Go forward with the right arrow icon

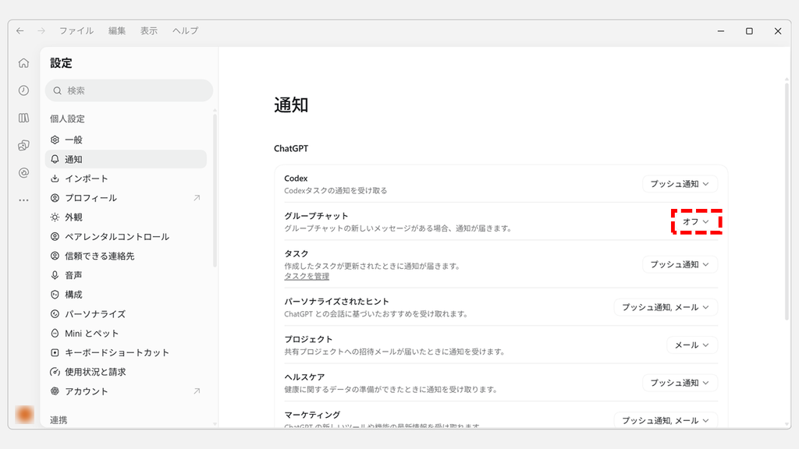tap(41, 31)
